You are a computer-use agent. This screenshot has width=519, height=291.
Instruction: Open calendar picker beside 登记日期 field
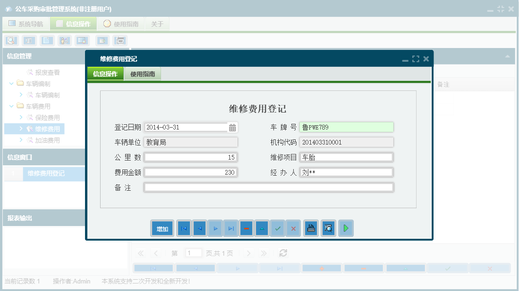[x=232, y=127]
